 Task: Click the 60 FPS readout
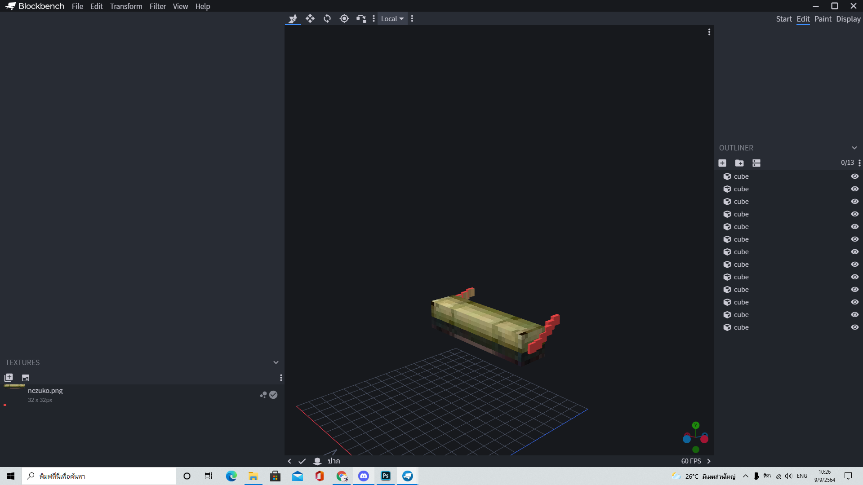point(691,461)
